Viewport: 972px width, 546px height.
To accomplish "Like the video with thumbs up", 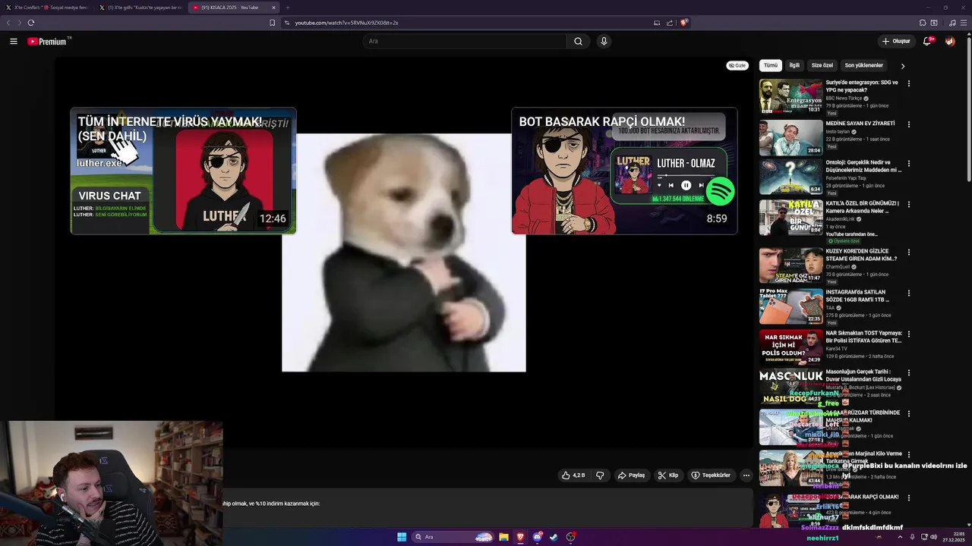I will click(573, 475).
